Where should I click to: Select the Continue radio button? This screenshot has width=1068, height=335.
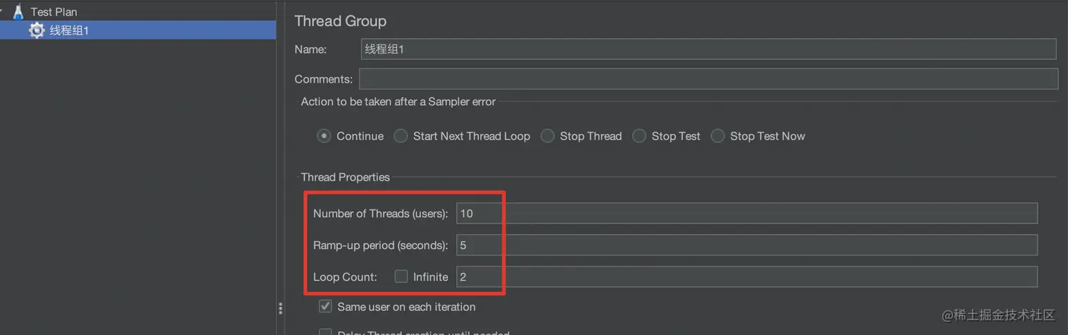[324, 136]
